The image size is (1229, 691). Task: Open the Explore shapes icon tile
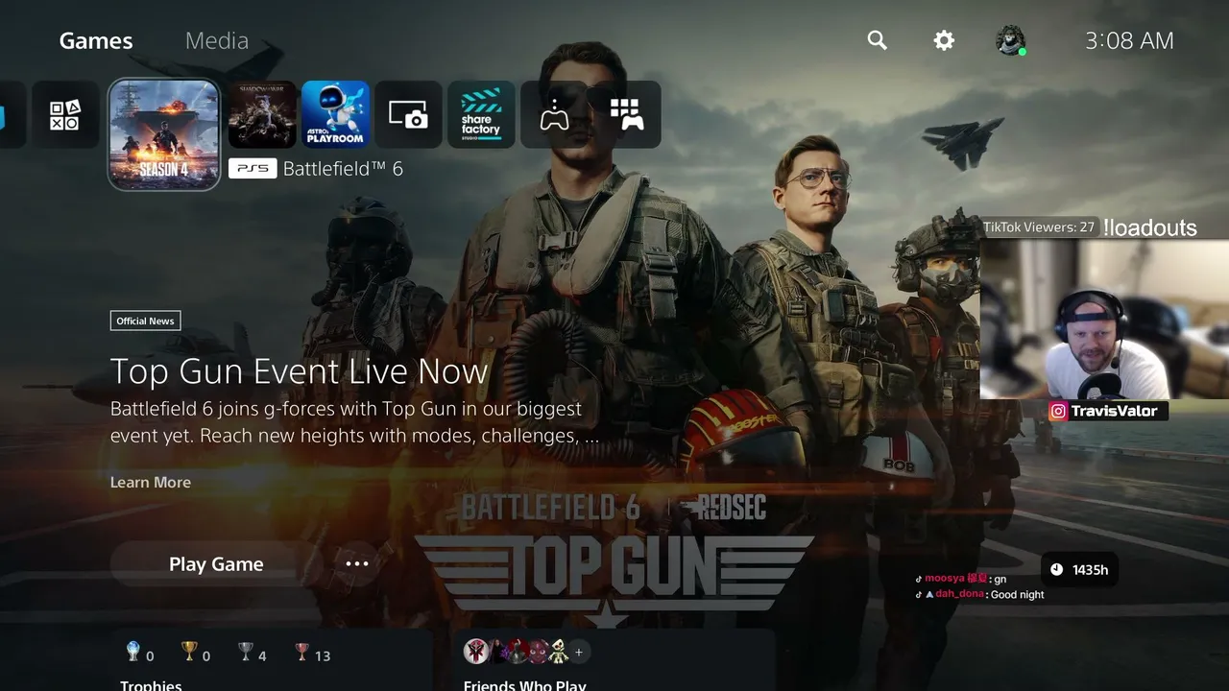click(x=65, y=114)
